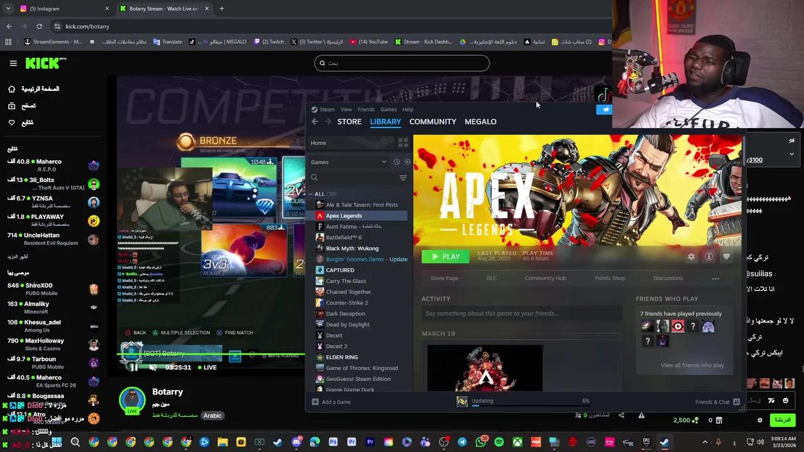Click Add a Game in Steam
The height and width of the screenshot is (452, 804).
pos(332,402)
